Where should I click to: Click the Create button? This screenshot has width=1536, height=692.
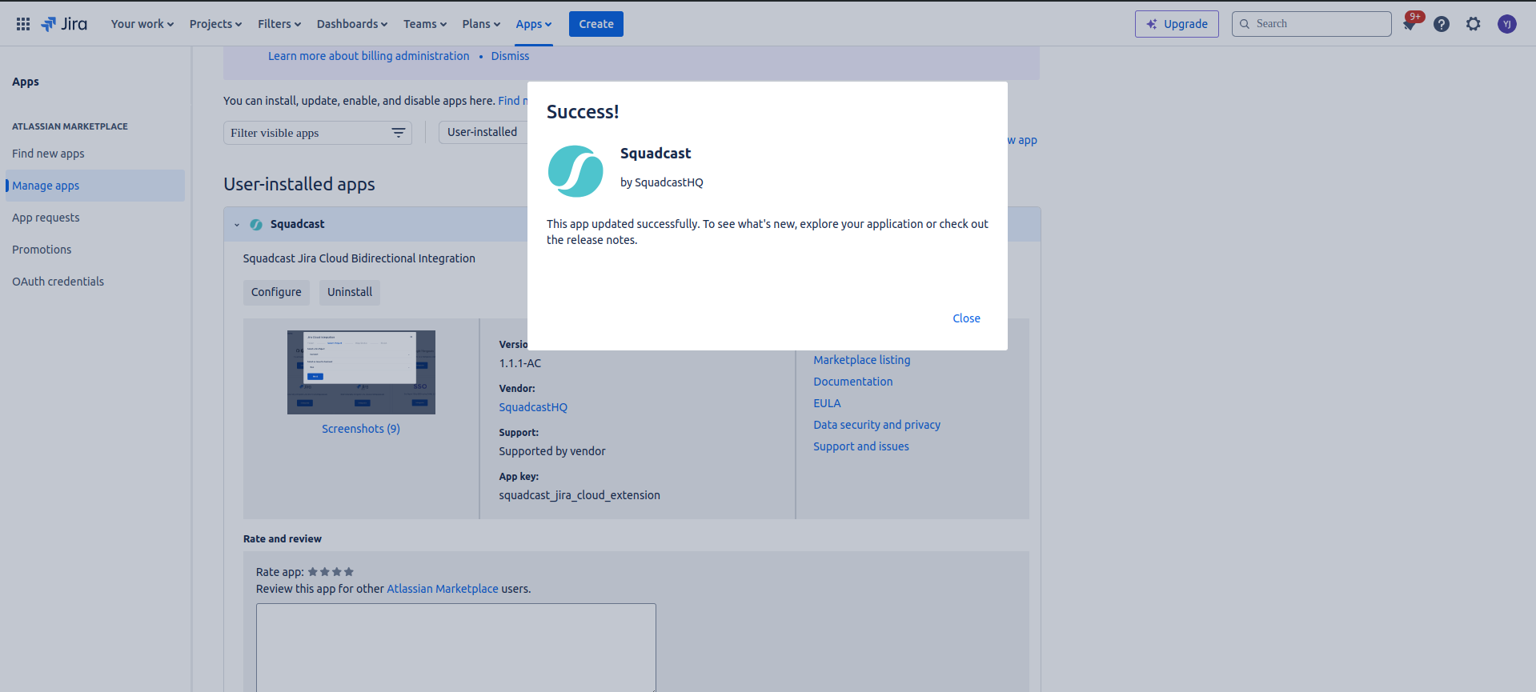[x=596, y=24]
